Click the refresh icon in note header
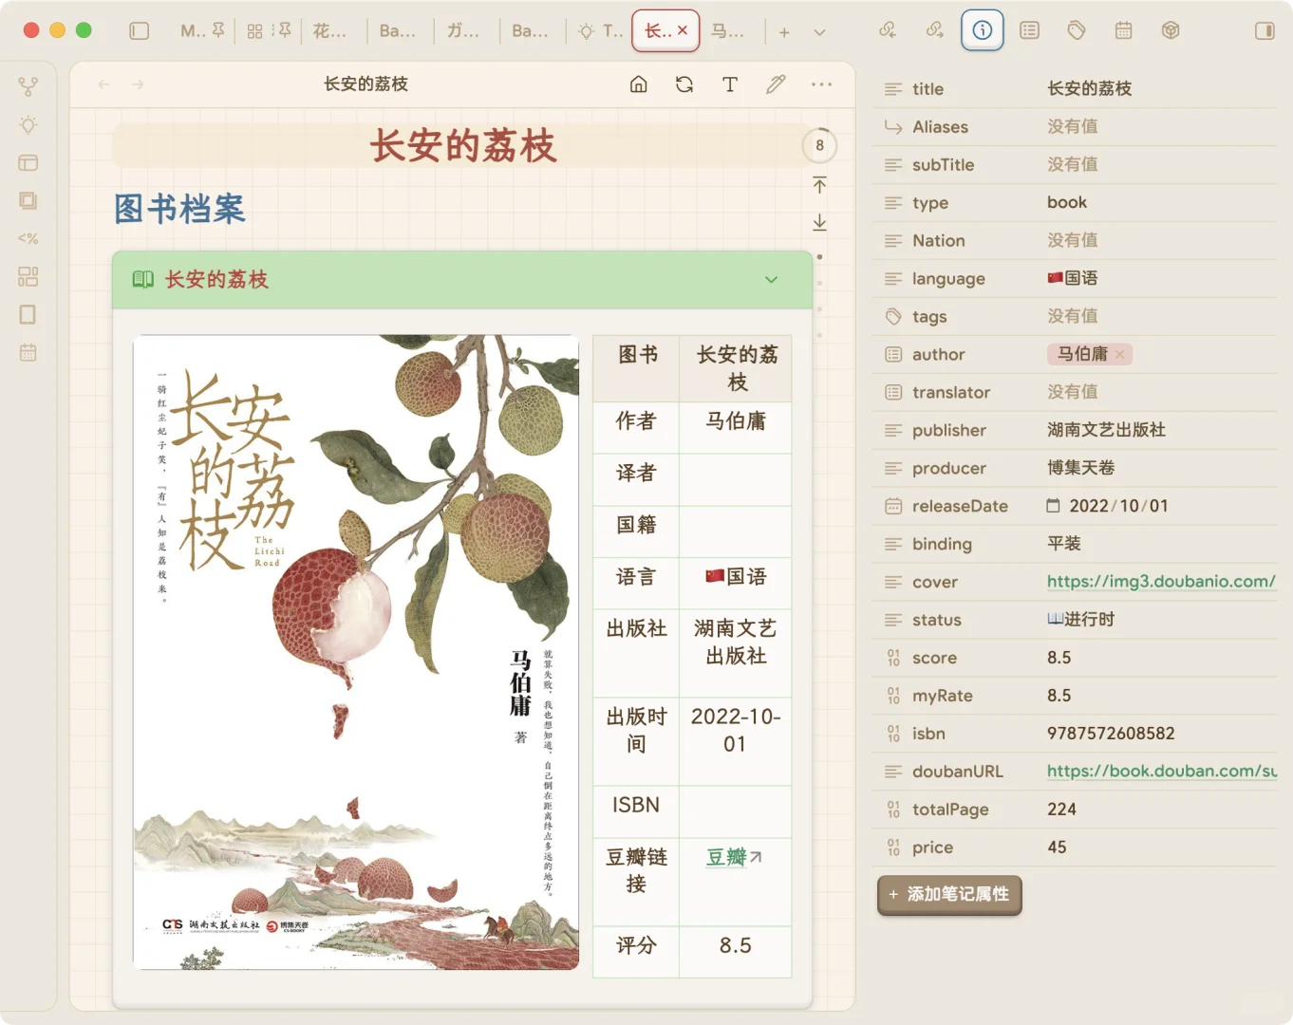The height and width of the screenshot is (1025, 1293). click(x=684, y=84)
